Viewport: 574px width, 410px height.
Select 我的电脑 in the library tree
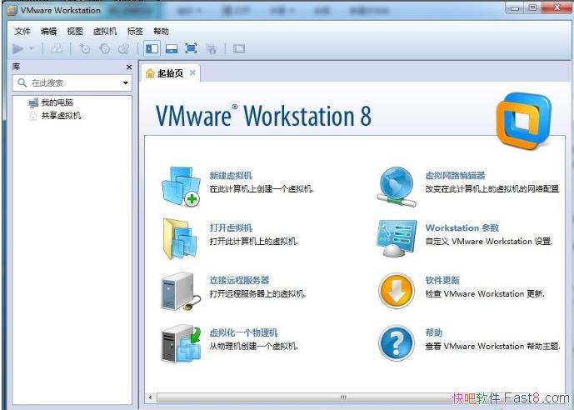coord(57,102)
